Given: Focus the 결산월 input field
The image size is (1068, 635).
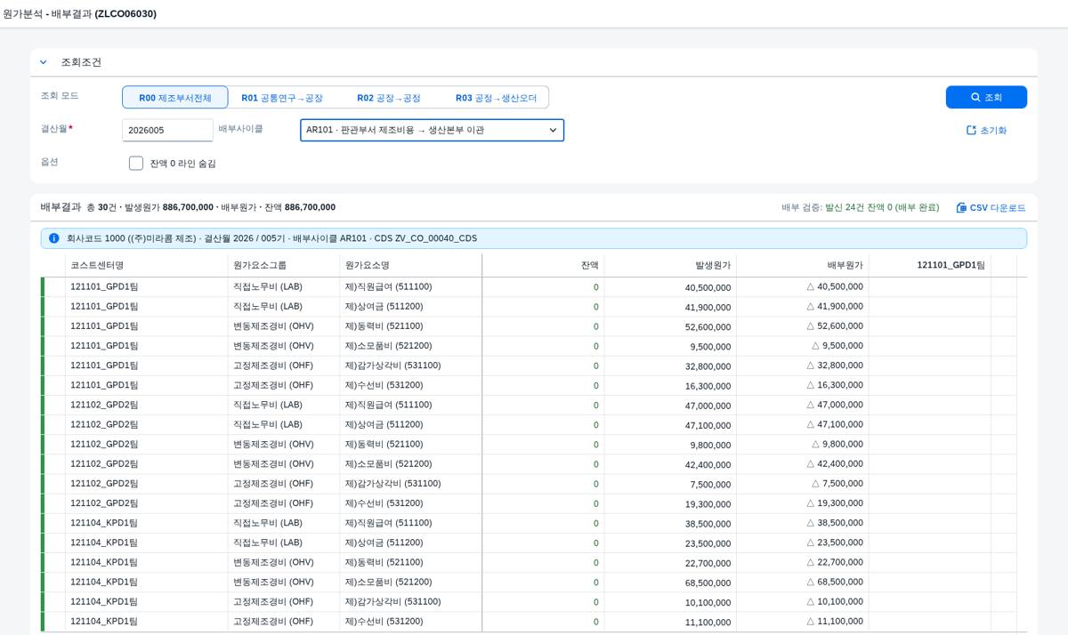Looking at the screenshot, I should tap(167, 130).
